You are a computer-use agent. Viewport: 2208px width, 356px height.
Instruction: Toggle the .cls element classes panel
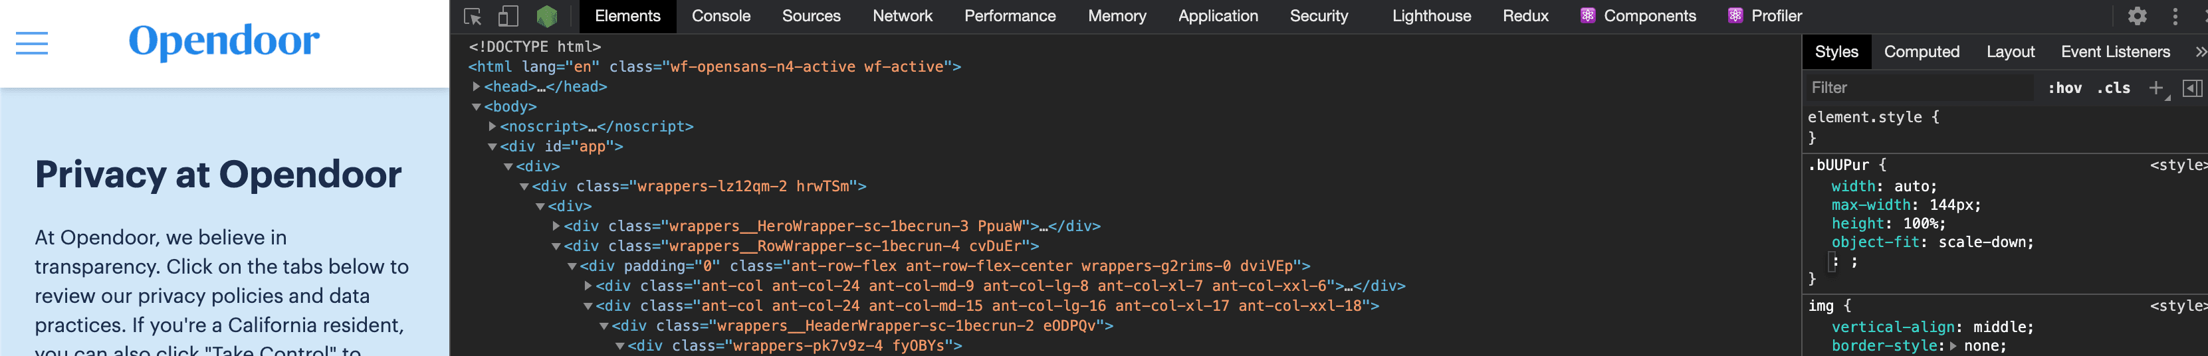[x=2113, y=88]
